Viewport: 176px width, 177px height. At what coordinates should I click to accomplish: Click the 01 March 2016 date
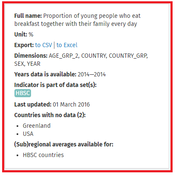71,104
